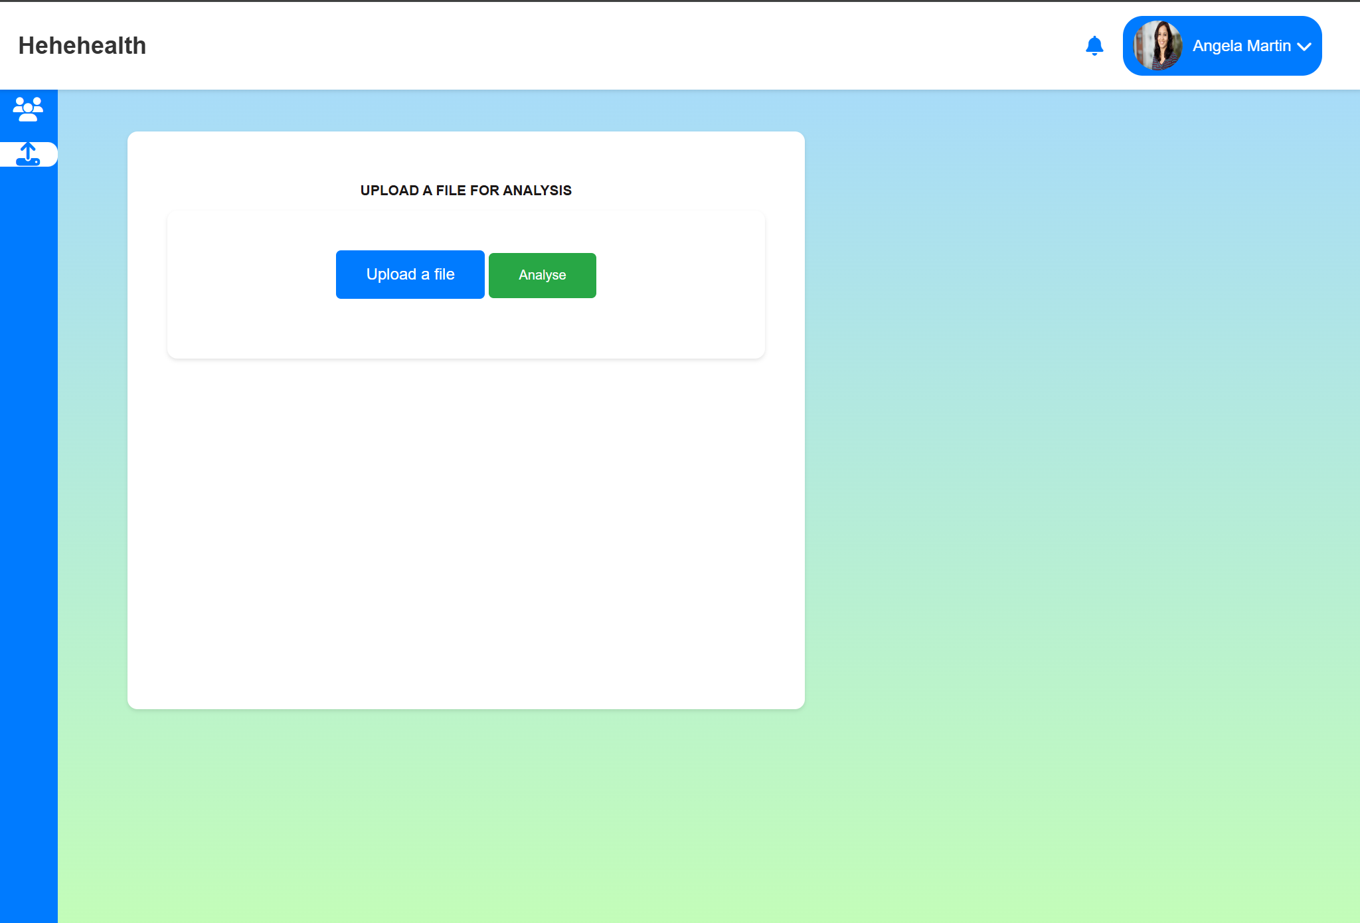Click Angela Martin's profile photo
1360x923 pixels.
click(x=1157, y=46)
